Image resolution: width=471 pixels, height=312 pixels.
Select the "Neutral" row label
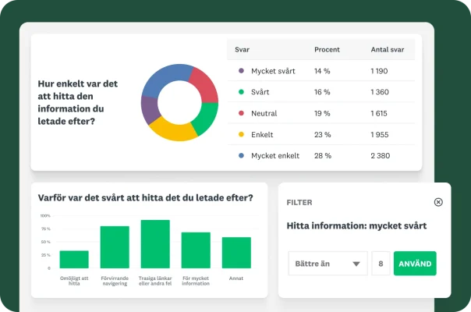coord(264,113)
